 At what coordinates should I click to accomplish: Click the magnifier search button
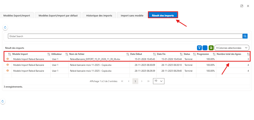click(245, 36)
